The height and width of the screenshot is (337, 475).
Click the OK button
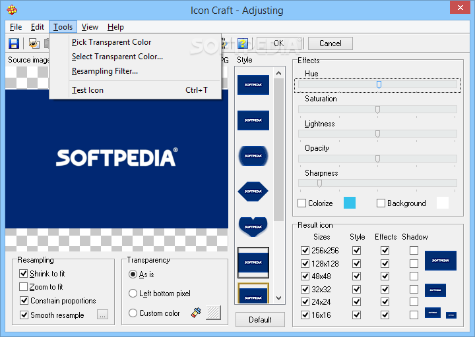click(279, 43)
